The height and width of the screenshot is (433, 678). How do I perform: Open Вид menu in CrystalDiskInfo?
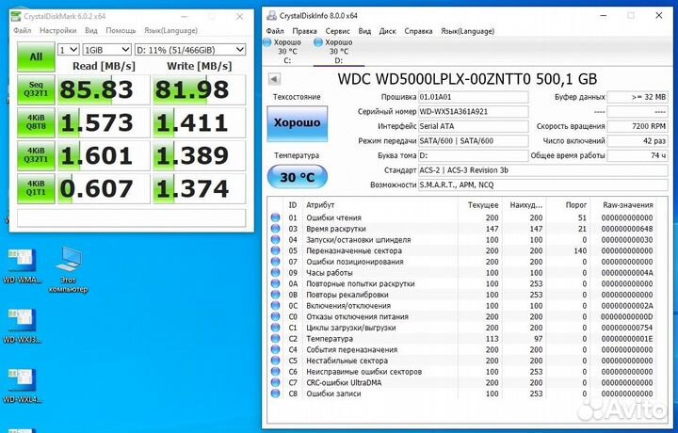pos(364,31)
